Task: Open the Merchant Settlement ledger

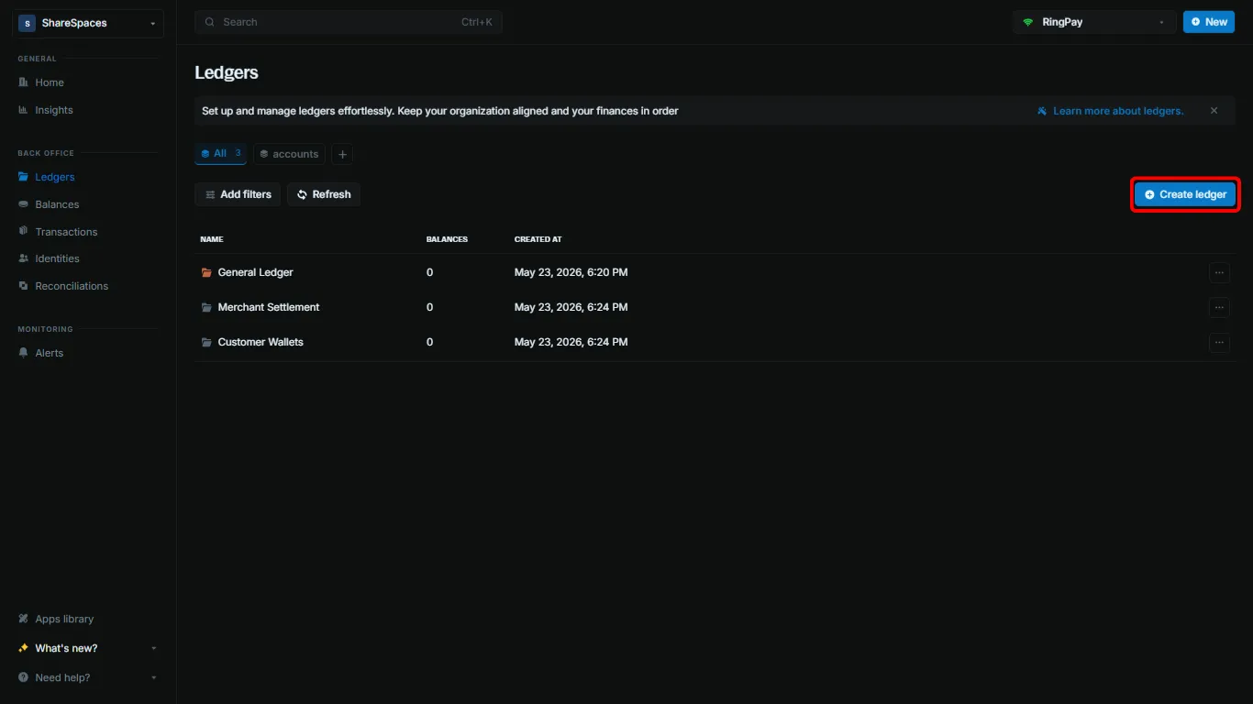Action: (x=269, y=307)
